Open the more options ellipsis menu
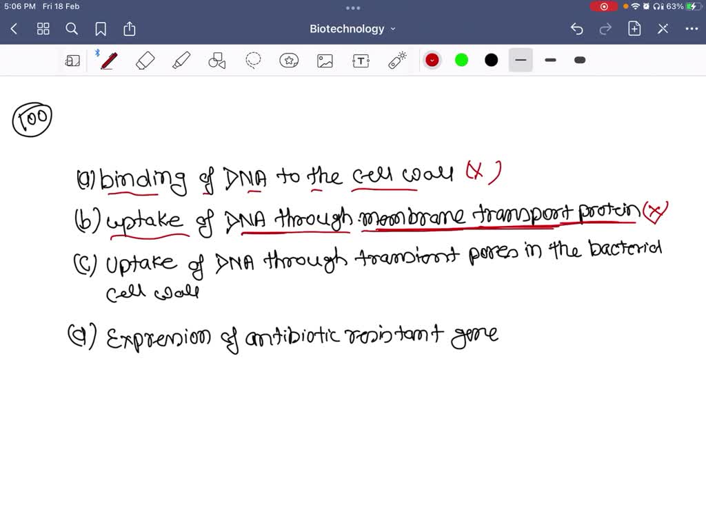This screenshot has height=529, width=706. tap(692, 29)
